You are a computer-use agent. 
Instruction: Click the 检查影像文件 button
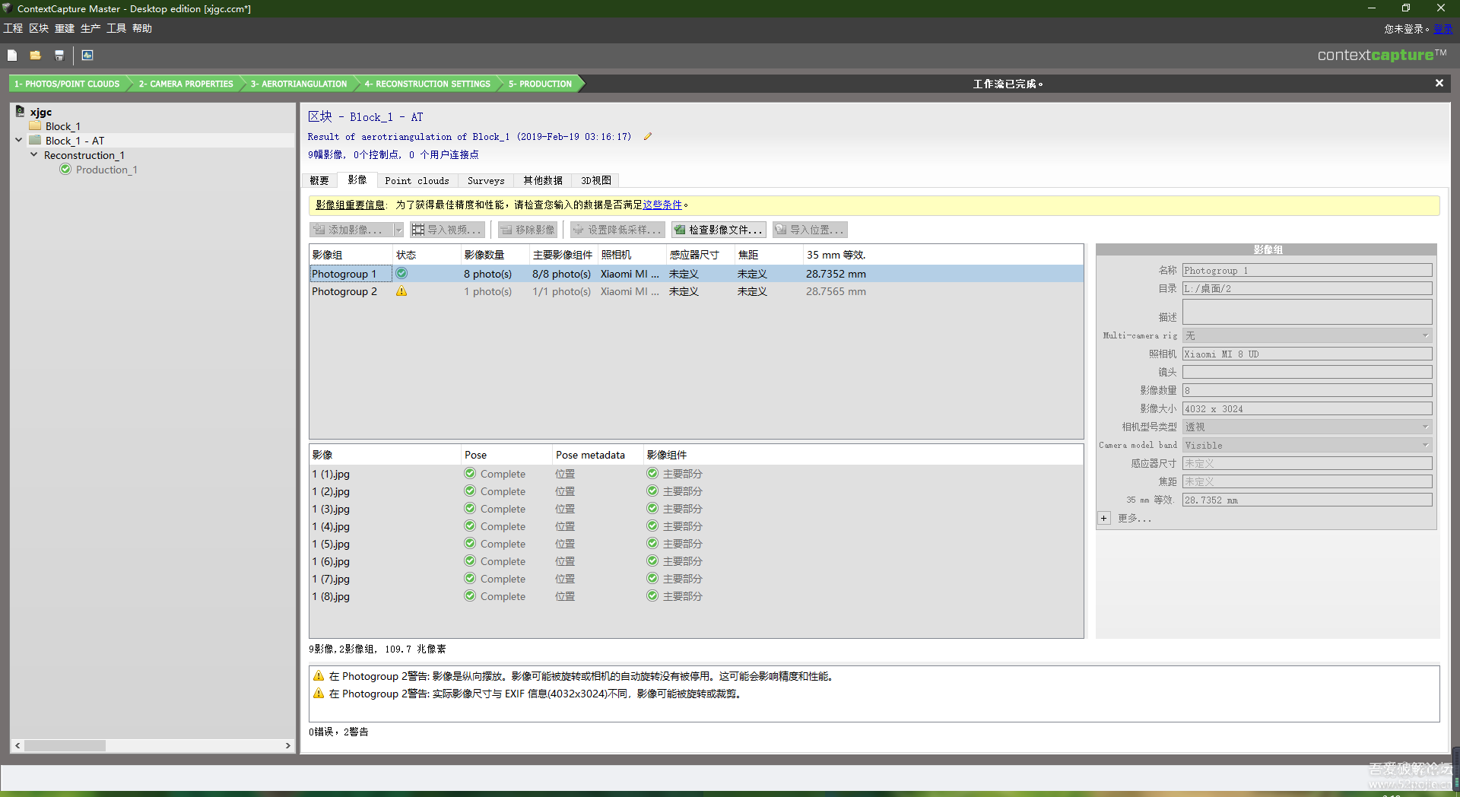click(x=718, y=230)
